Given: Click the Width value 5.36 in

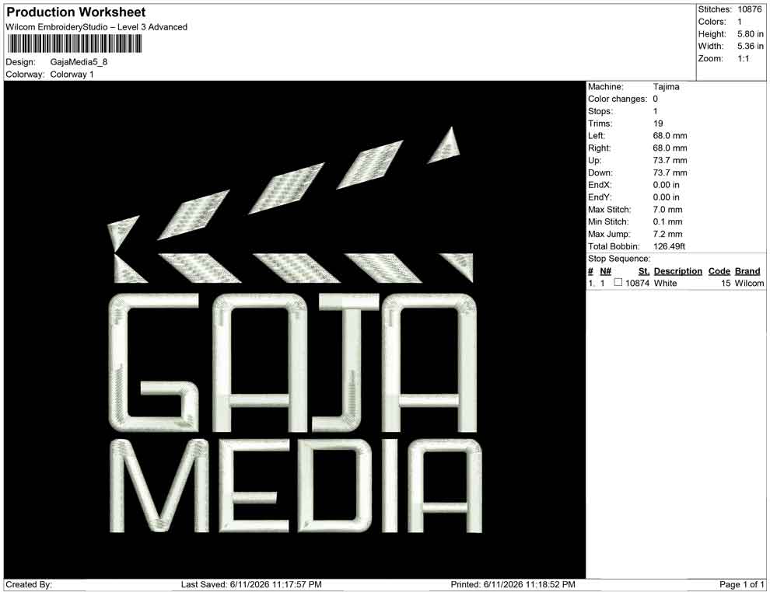Looking at the screenshot, I should click(x=751, y=46).
